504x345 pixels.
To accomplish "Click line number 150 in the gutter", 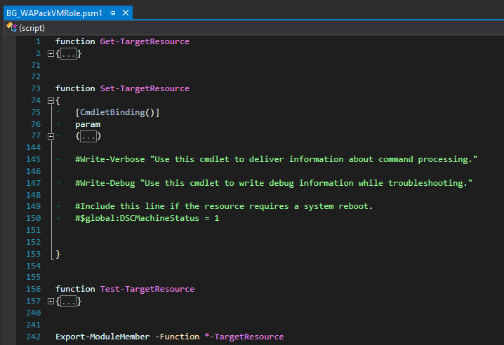I will pos(33,218).
